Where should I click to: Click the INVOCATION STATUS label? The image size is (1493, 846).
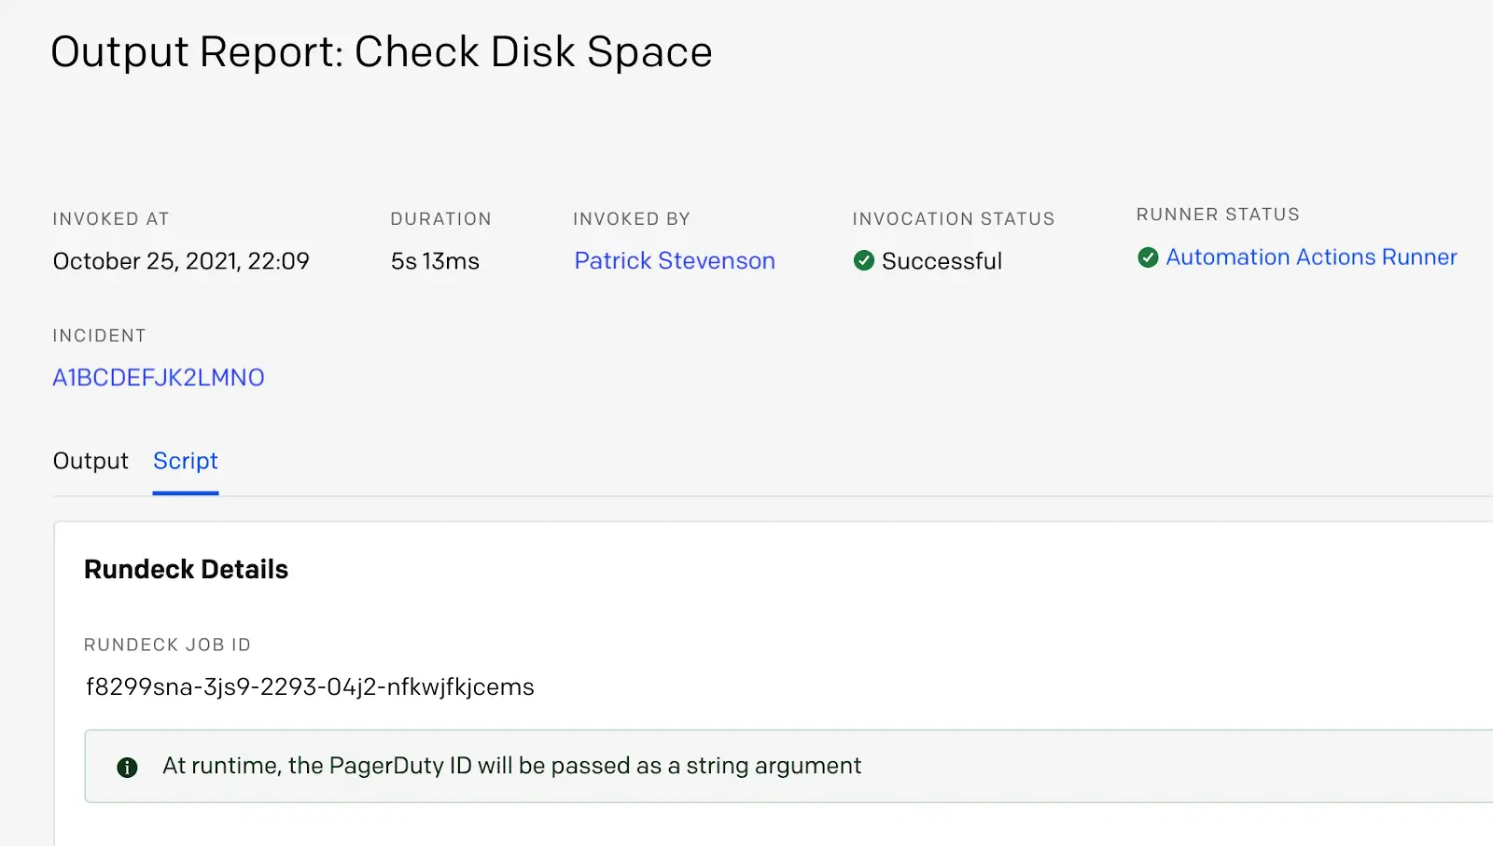pos(953,219)
